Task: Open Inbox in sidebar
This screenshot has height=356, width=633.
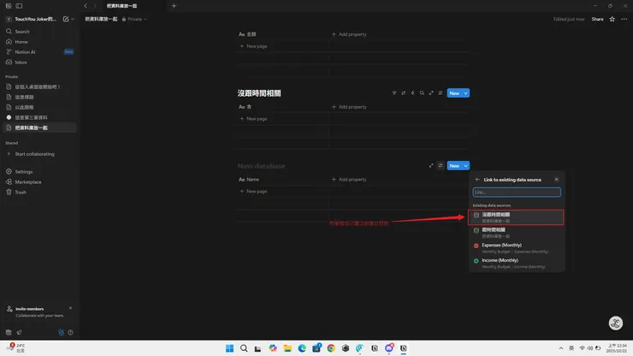Action: (39, 62)
